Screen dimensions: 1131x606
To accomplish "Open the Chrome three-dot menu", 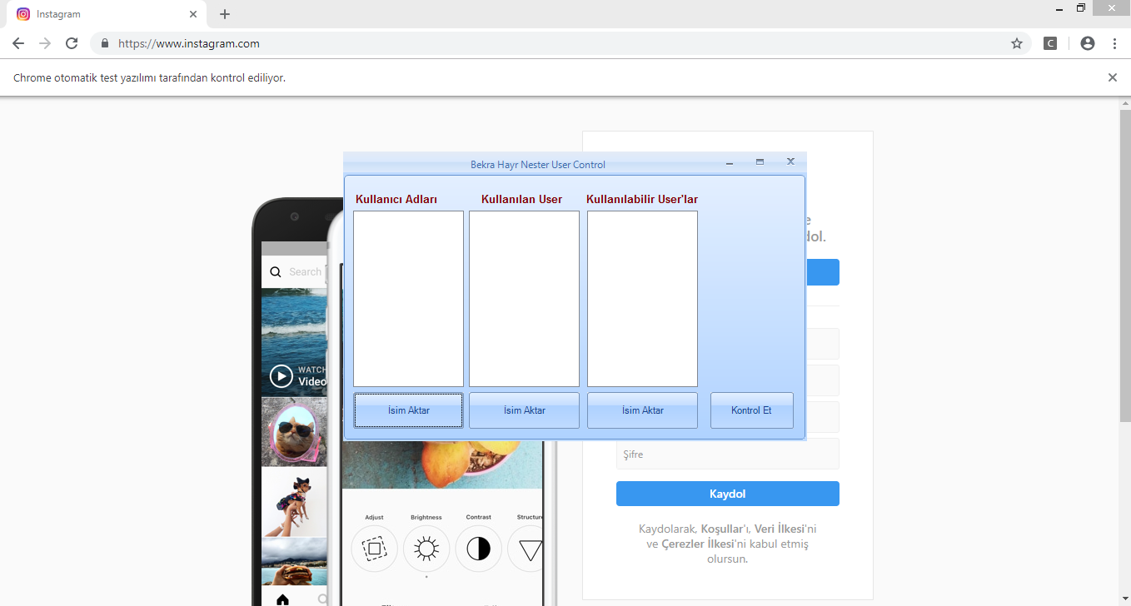I will click(x=1114, y=43).
